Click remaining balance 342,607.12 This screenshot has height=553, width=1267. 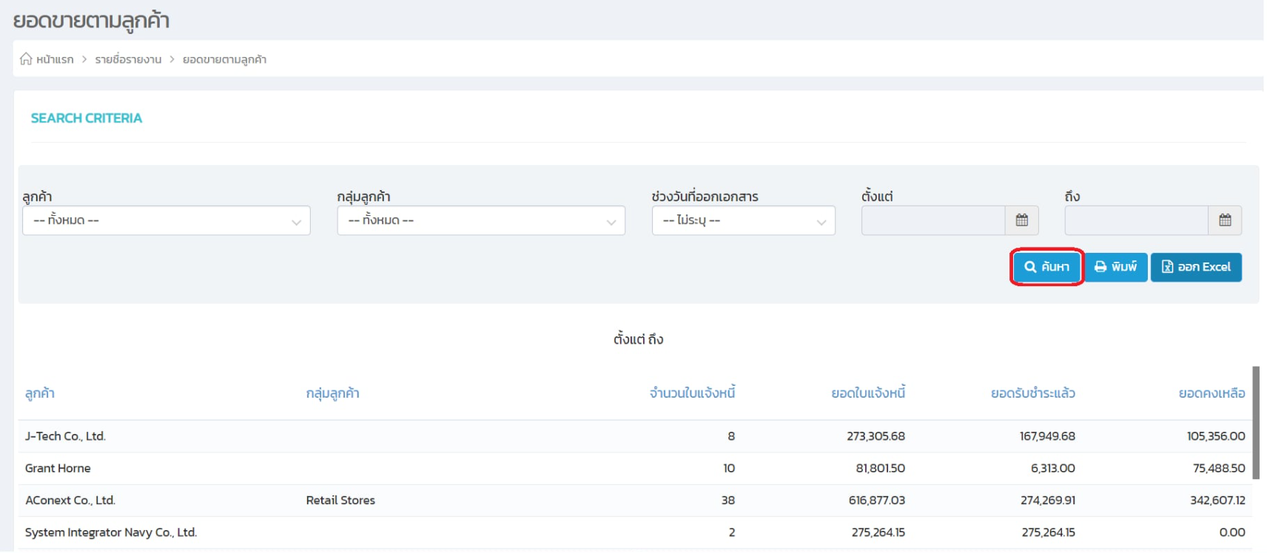[1217, 501]
